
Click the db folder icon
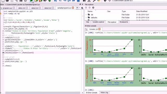(89, 15)
